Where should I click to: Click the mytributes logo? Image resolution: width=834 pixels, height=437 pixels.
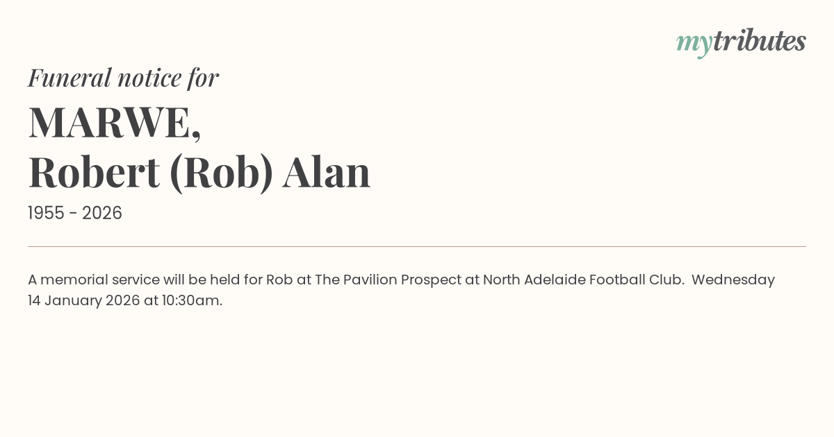[741, 42]
